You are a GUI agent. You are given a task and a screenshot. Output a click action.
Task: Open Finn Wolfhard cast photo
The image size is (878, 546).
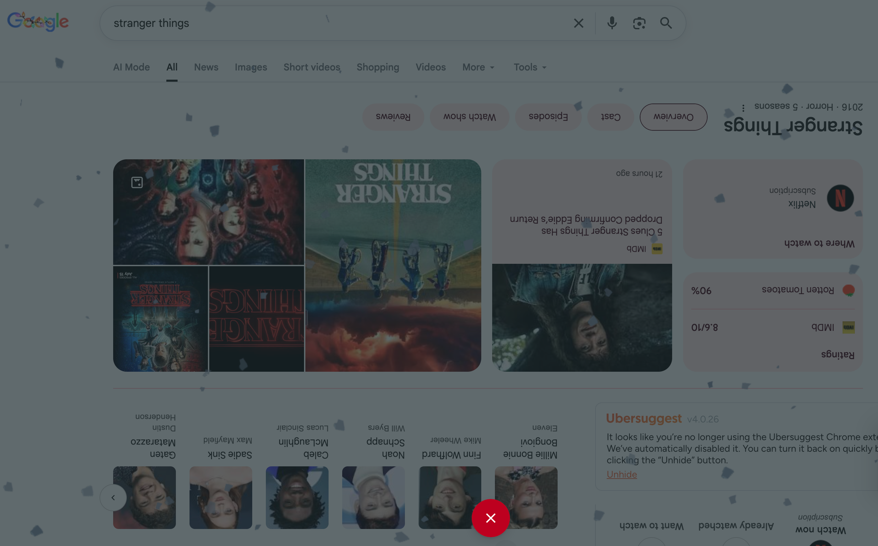coord(450,498)
